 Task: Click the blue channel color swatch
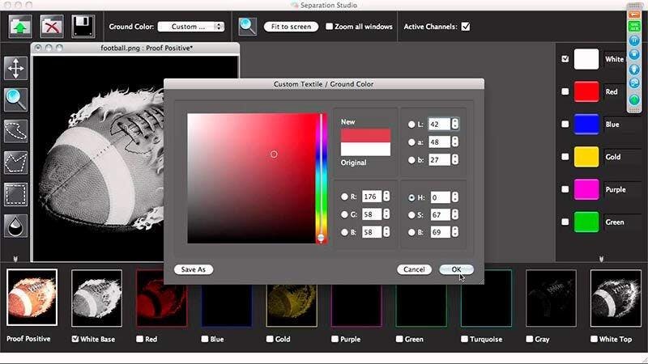coord(586,124)
